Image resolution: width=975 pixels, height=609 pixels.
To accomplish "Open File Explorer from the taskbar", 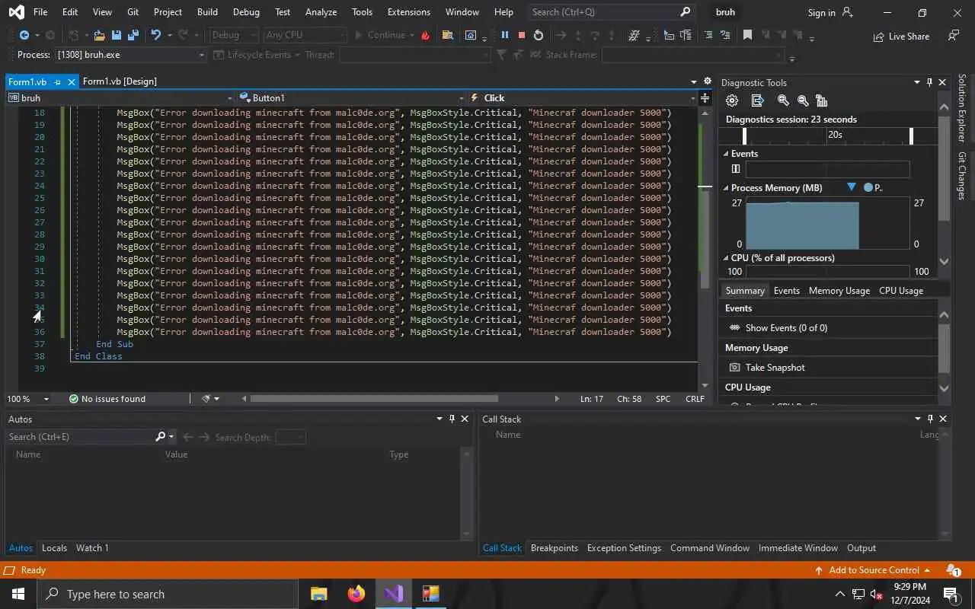I will pos(319,594).
